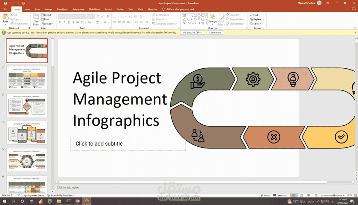Click the zoom slider handle

pos(334,196)
